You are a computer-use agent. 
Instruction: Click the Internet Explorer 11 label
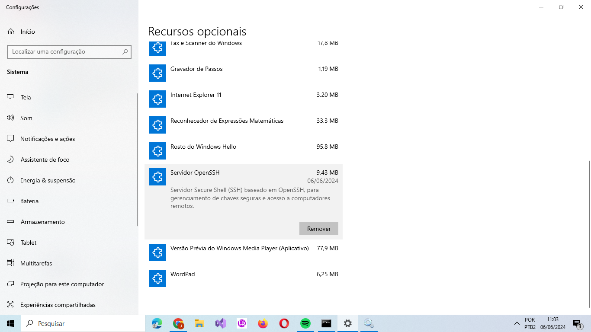tap(196, 95)
